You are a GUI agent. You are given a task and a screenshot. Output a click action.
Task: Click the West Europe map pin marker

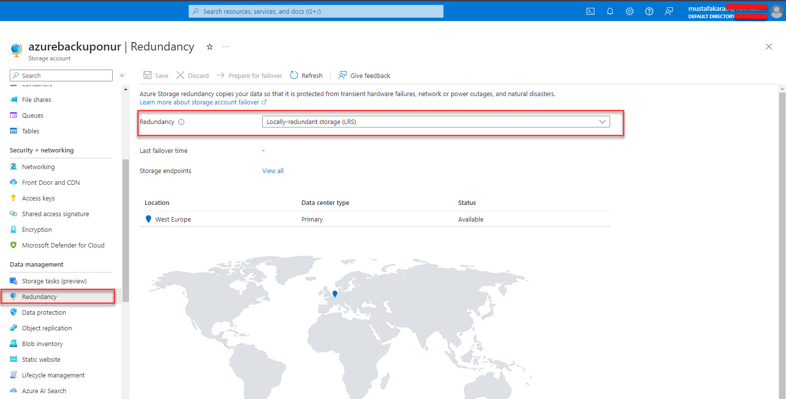click(335, 294)
